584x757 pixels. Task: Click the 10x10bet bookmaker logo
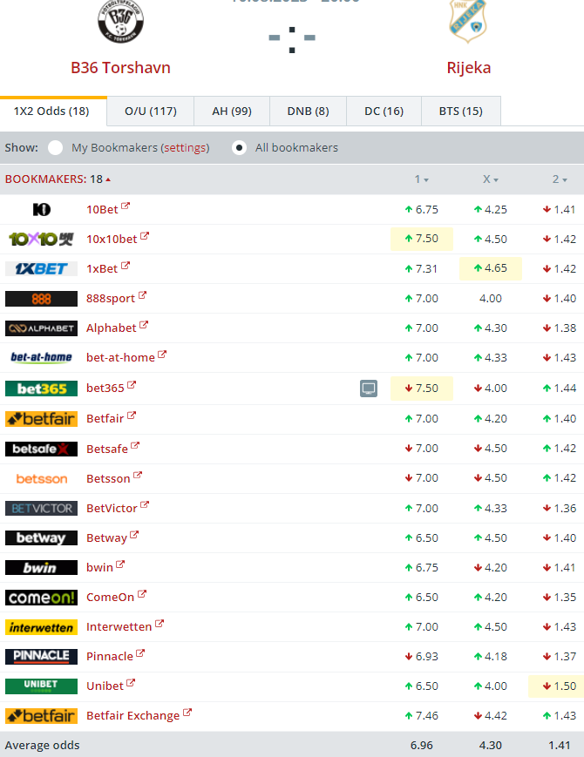point(41,239)
